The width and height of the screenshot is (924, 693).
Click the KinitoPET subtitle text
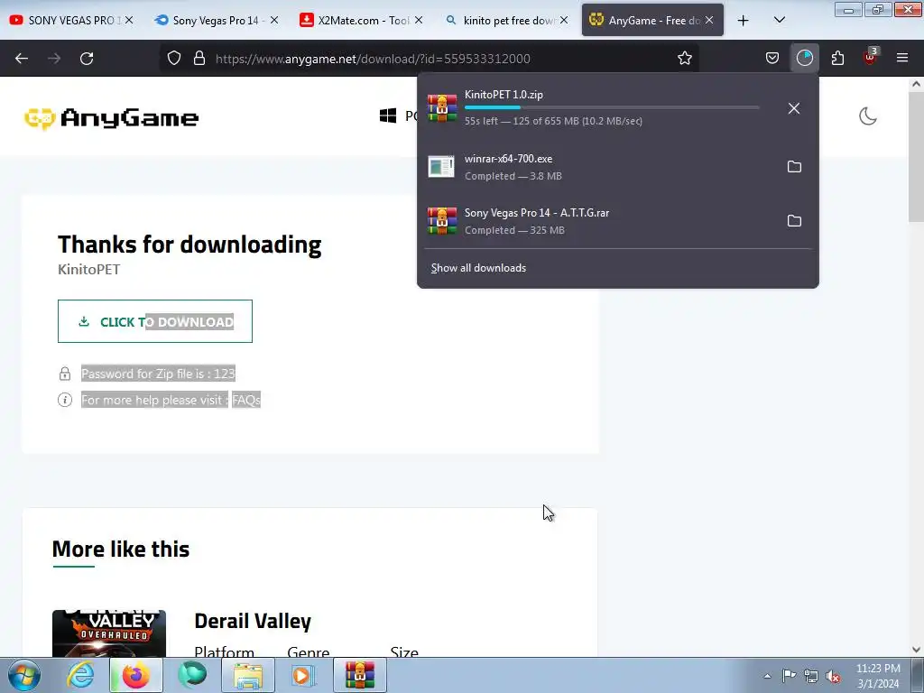[x=89, y=269]
